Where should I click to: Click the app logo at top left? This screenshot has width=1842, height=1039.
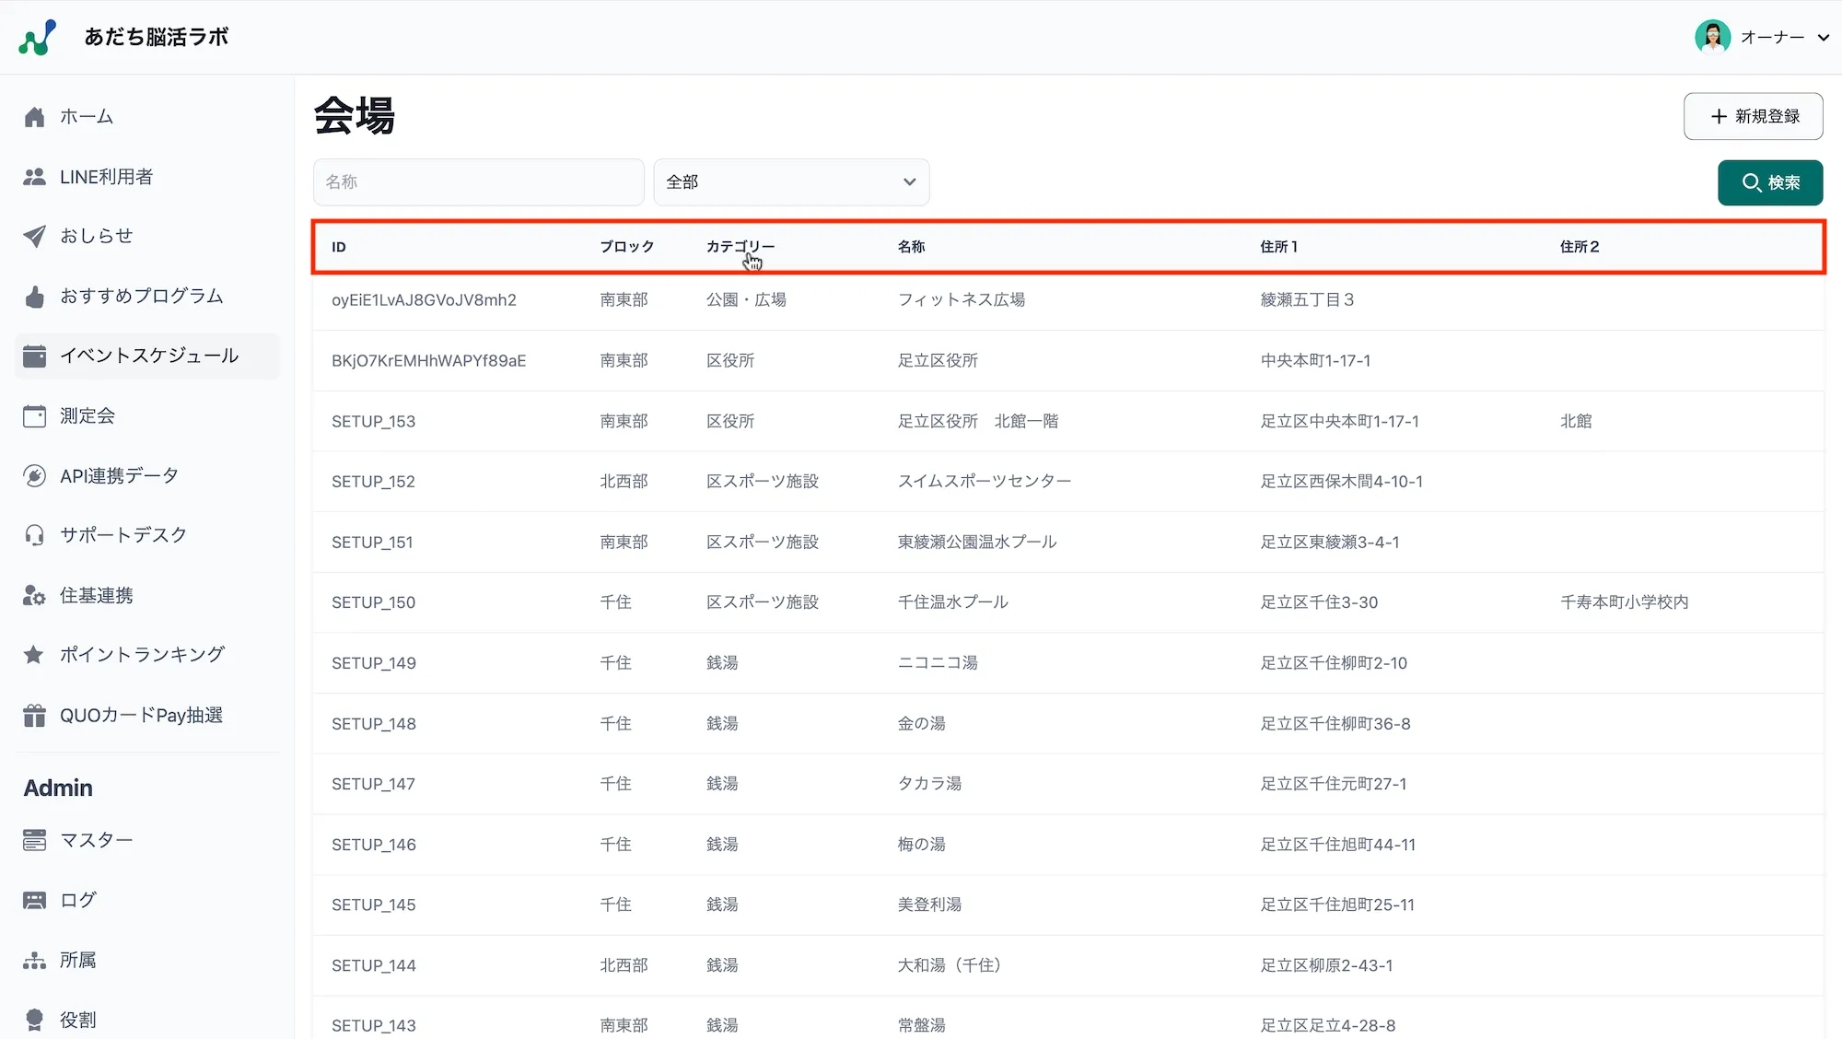[x=38, y=38]
